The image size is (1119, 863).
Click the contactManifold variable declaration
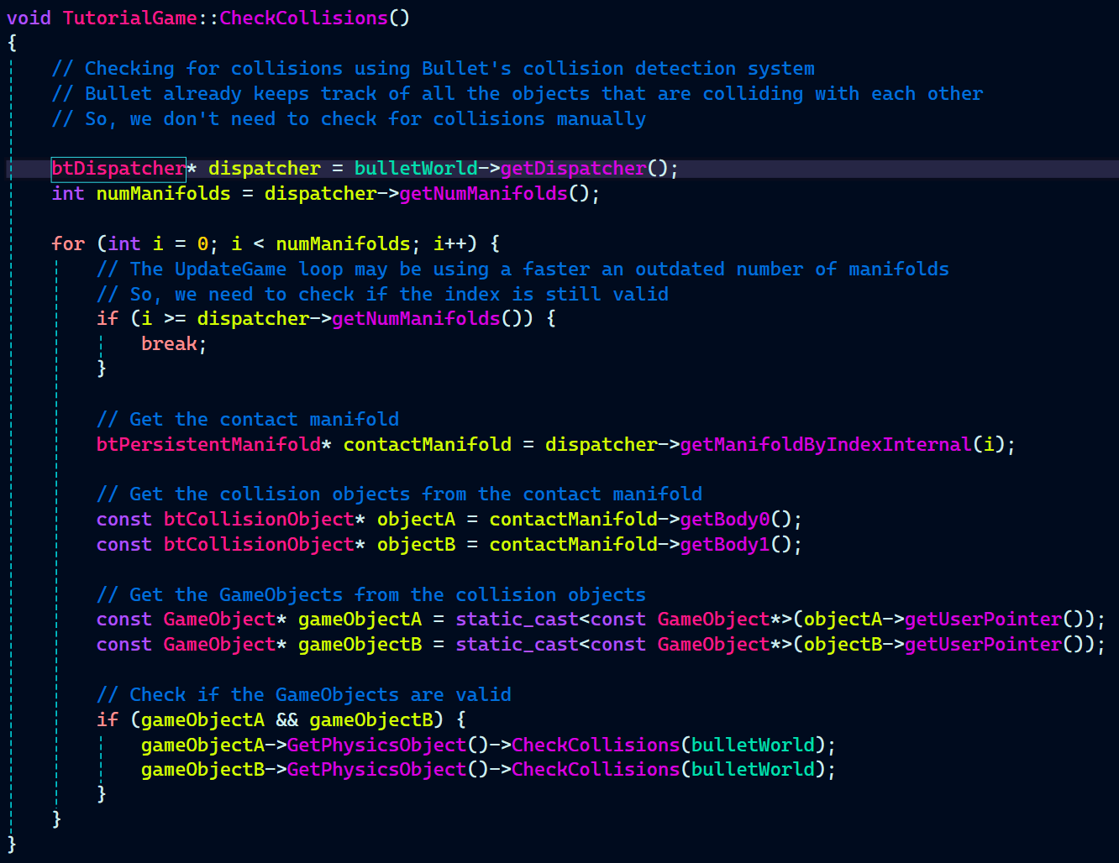coord(427,444)
